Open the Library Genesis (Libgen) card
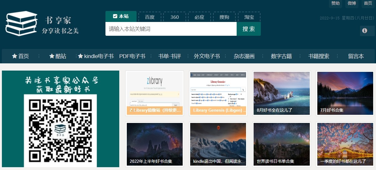This screenshot has height=170, width=376. [x=218, y=93]
